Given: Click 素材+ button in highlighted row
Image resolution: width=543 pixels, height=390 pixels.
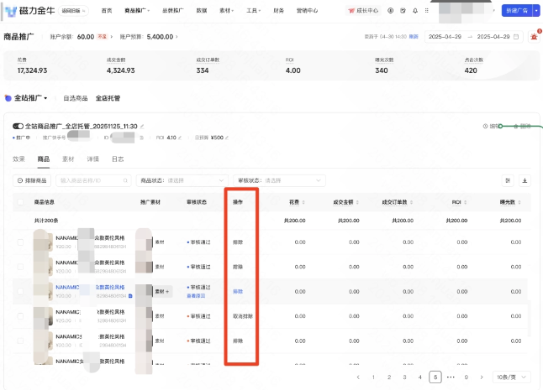Looking at the screenshot, I should [x=162, y=291].
